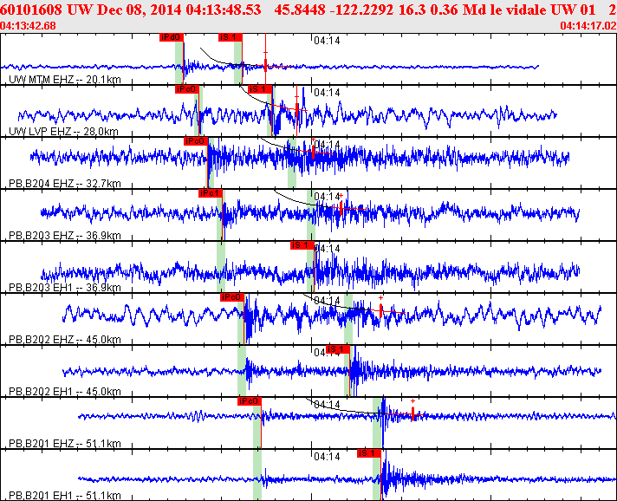Click the PB B204 EHZ 32.7km station label
The height and width of the screenshot is (501, 617).
coord(63,184)
